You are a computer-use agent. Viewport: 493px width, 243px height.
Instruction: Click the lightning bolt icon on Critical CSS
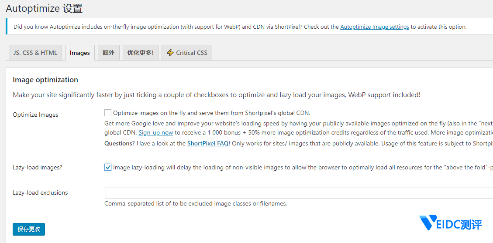tap(170, 53)
